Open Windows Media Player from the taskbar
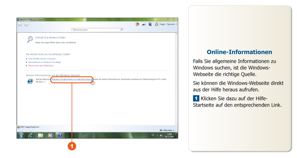The height and width of the screenshot is (158, 297). pos(50,135)
